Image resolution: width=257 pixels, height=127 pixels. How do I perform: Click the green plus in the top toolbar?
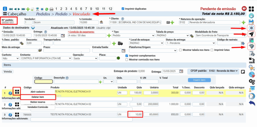28,9
